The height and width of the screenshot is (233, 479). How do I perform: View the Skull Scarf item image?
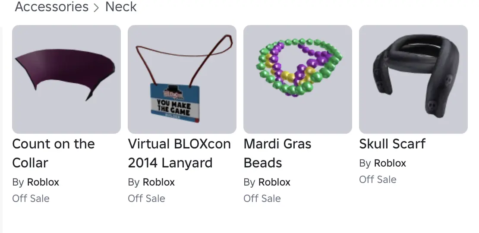(x=413, y=79)
